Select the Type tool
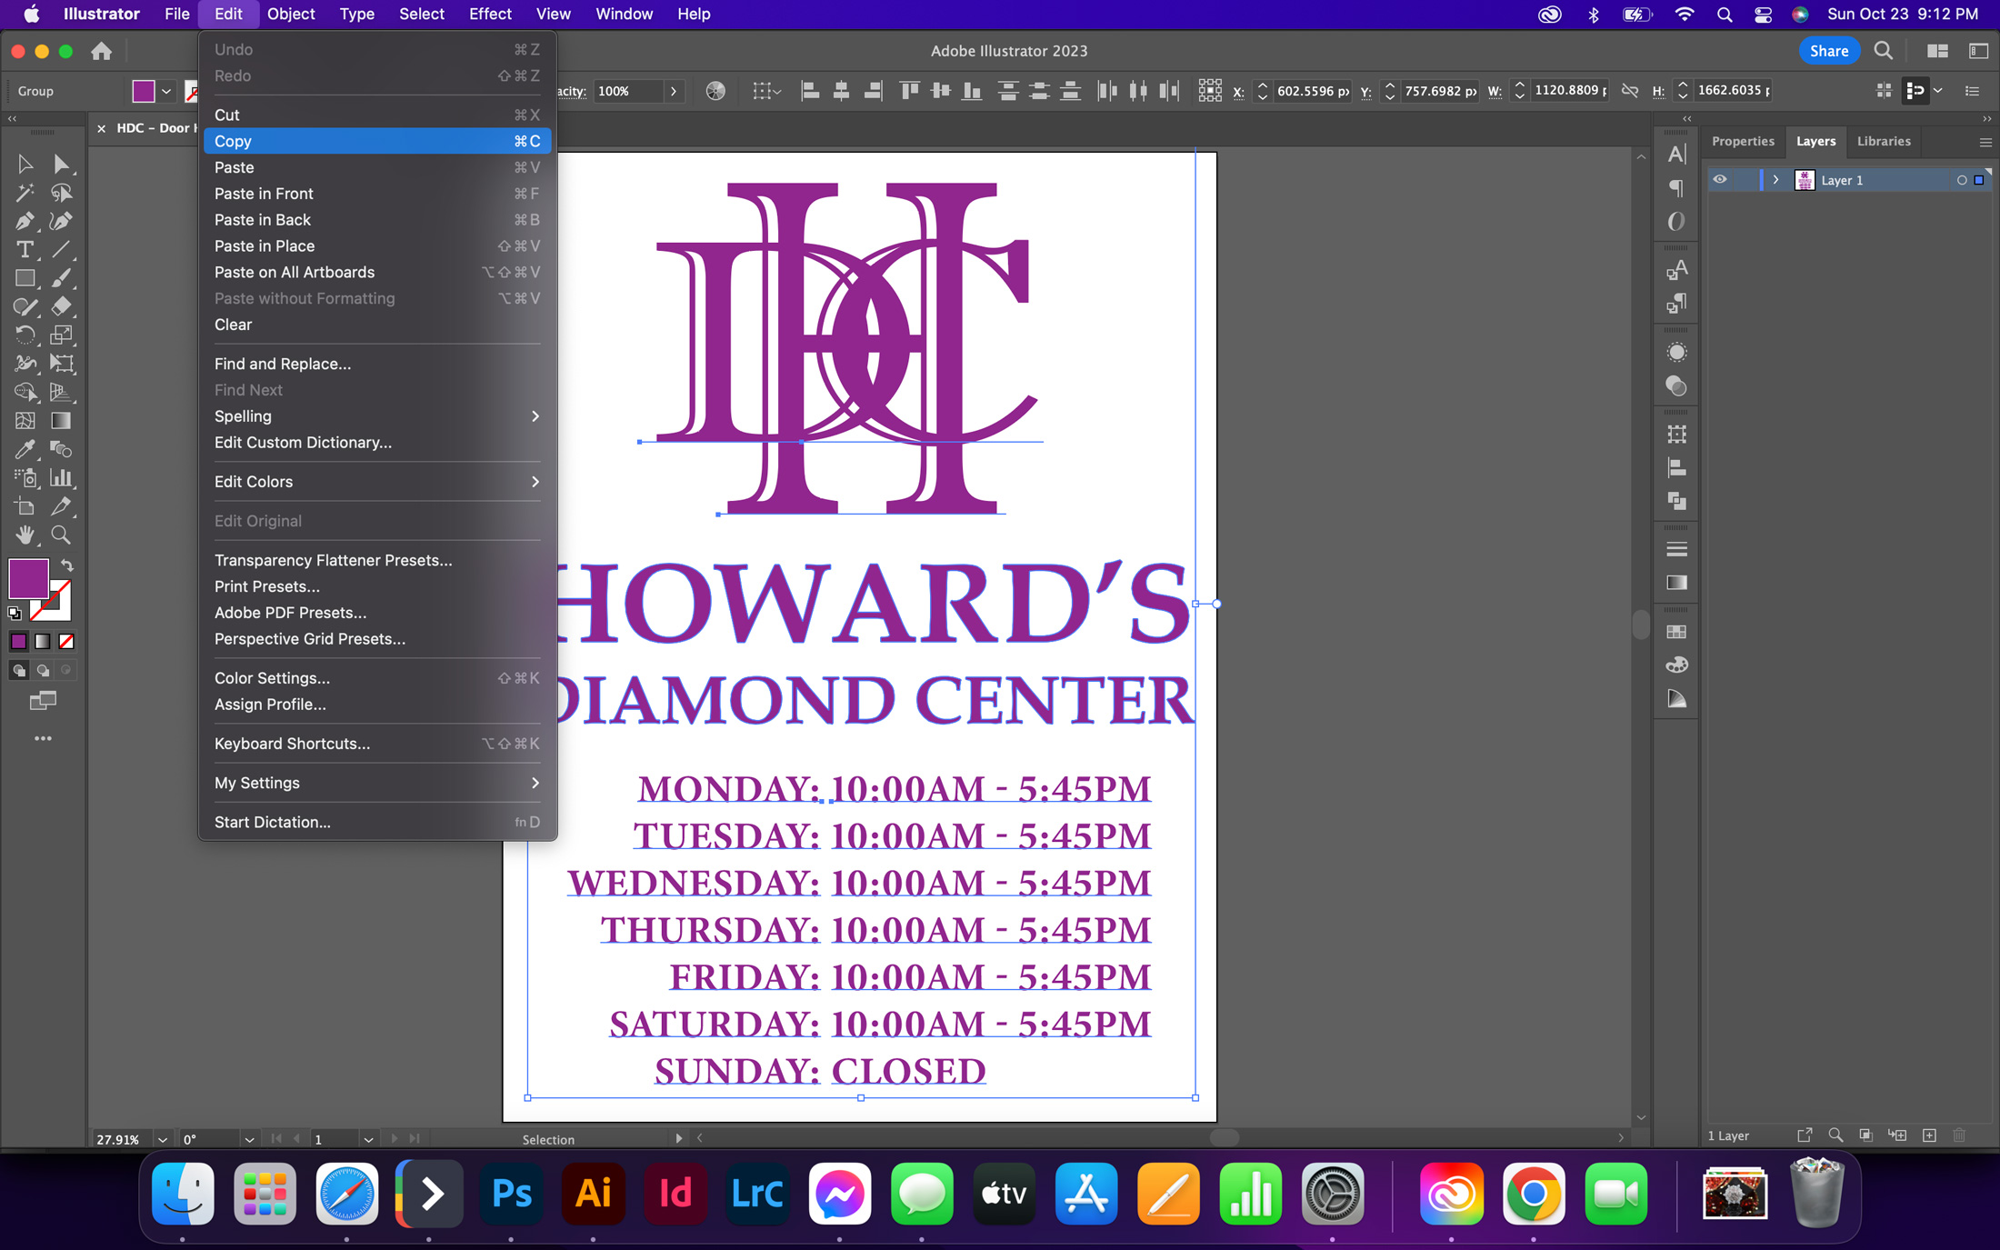 (x=25, y=250)
